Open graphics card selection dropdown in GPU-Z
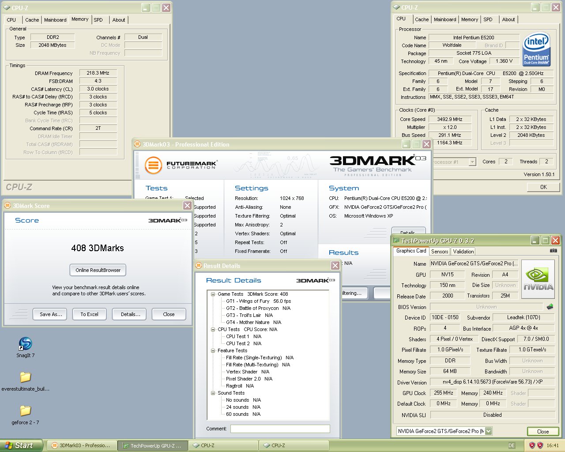Image resolution: width=565 pixels, height=452 pixels. pos(488,431)
